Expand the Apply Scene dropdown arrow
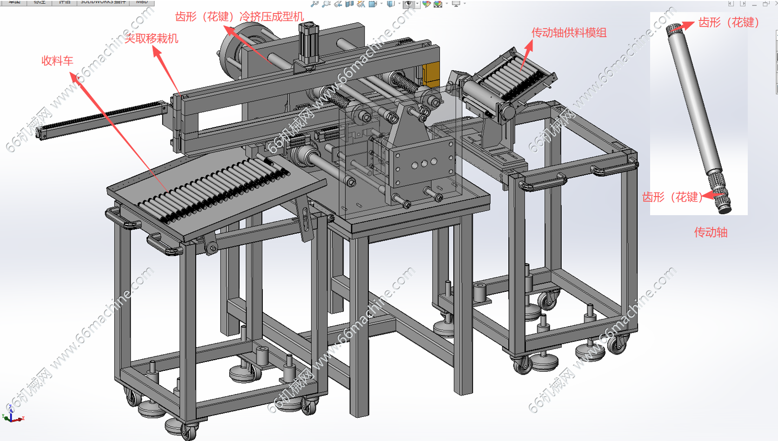 pos(446,3)
